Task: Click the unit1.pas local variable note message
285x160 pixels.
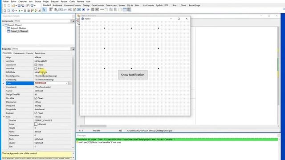Action: [100, 142]
